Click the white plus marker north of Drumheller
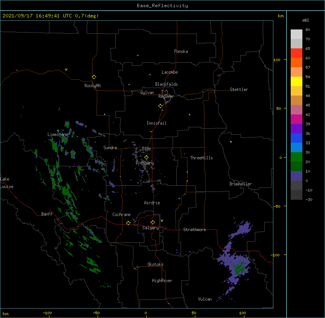The image size is (325, 318). [x=231, y=142]
